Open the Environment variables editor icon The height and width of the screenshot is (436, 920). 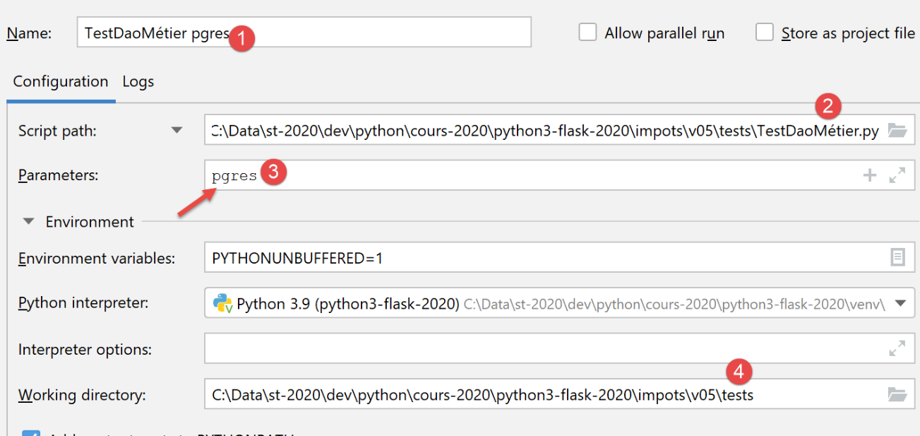pos(897,257)
